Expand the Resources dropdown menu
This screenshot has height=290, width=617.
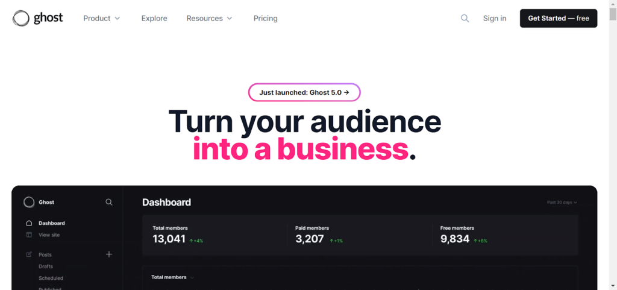click(x=209, y=19)
